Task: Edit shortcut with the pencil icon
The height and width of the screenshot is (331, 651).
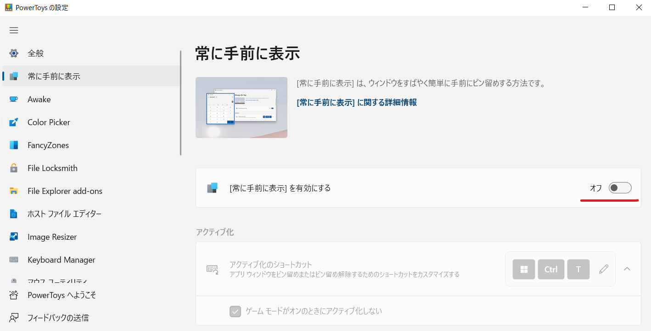Action: click(x=604, y=269)
